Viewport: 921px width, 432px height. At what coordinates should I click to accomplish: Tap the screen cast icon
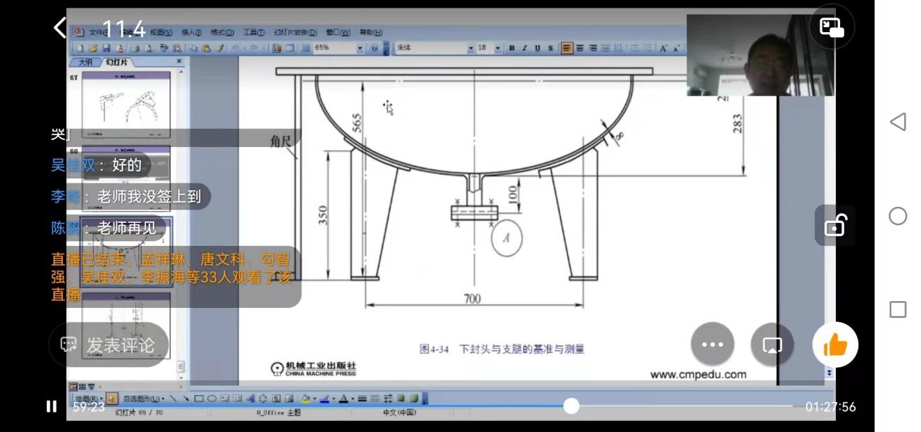772,344
